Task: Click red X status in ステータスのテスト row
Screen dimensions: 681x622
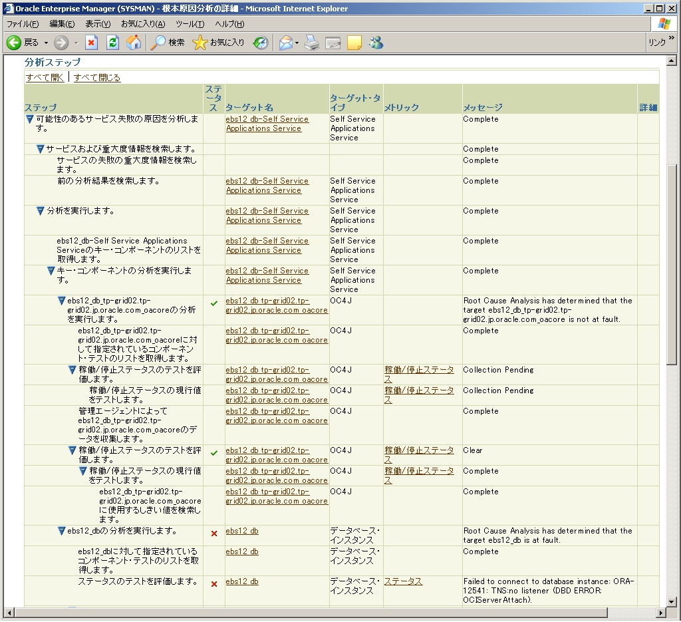Action: point(214,584)
